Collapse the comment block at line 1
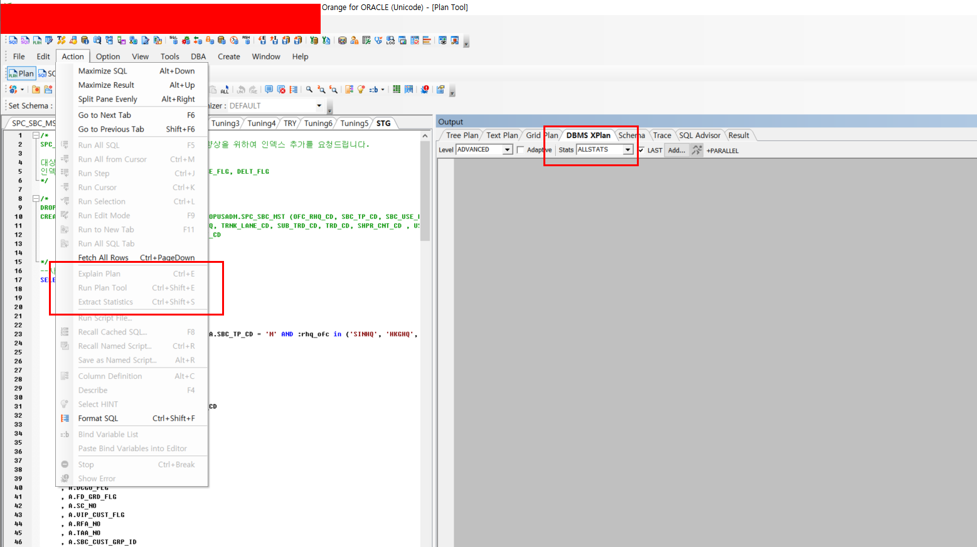This screenshot has height=547, width=977. 36,135
